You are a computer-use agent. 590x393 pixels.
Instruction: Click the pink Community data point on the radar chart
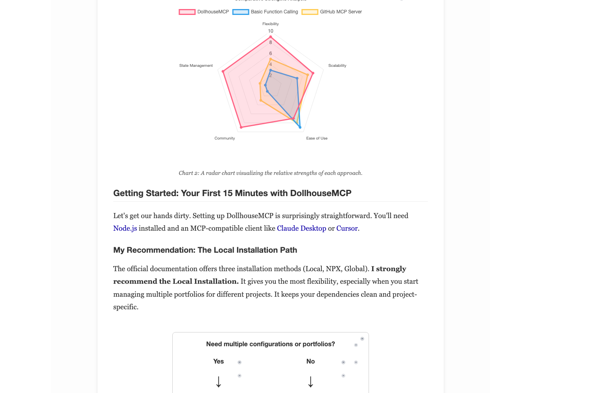[x=241, y=127]
